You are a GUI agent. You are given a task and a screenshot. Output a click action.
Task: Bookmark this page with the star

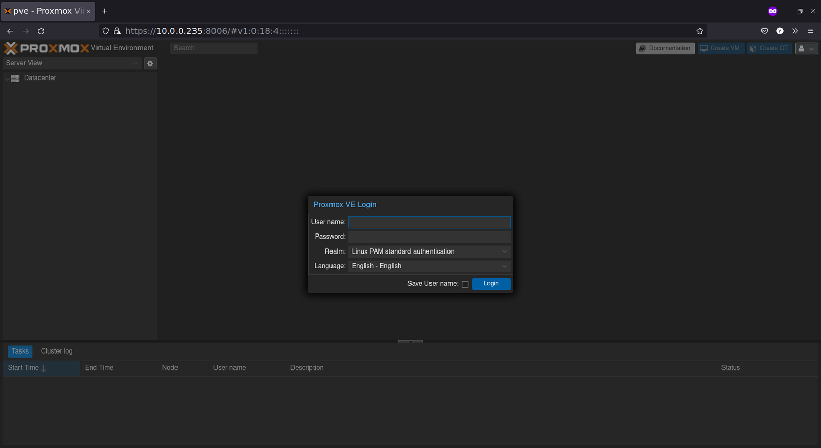700,31
